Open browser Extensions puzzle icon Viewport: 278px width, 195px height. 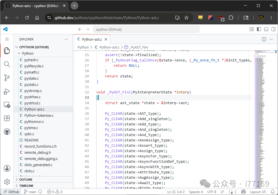tap(231, 18)
